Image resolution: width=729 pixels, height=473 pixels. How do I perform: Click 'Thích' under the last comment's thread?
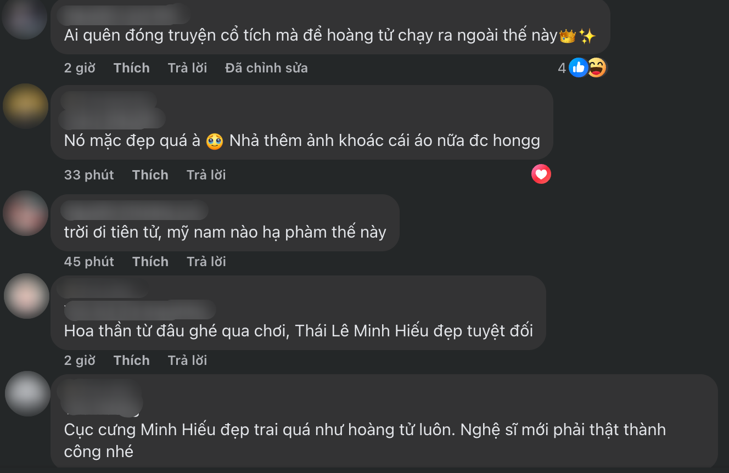click(131, 361)
